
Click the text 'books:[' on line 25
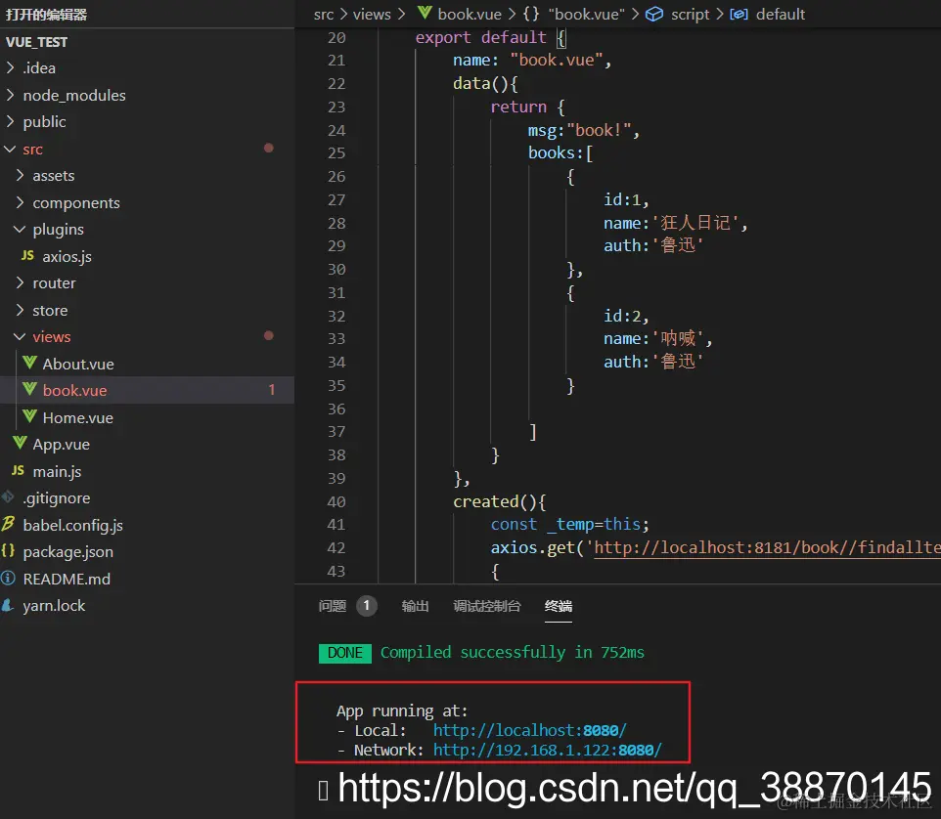[x=560, y=153]
